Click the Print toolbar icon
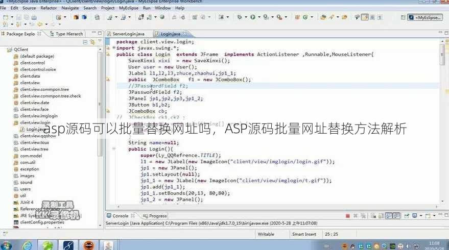 point(34,17)
